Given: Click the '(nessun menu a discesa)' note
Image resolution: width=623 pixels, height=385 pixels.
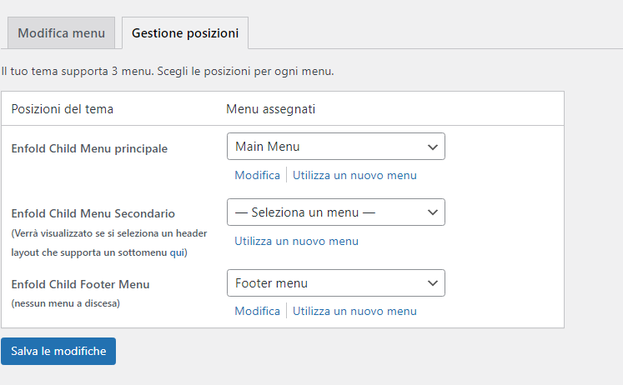Looking at the screenshot, I should click(66, 303).
